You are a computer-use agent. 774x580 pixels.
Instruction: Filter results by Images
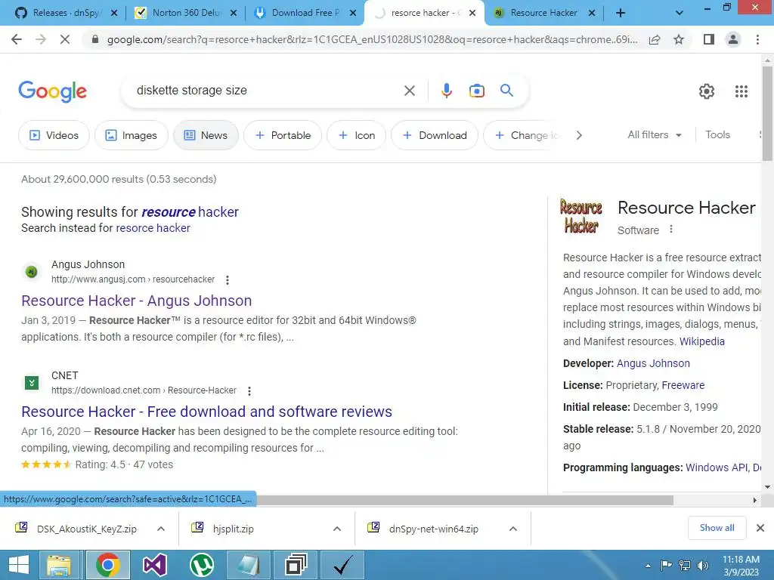(132, 135)
